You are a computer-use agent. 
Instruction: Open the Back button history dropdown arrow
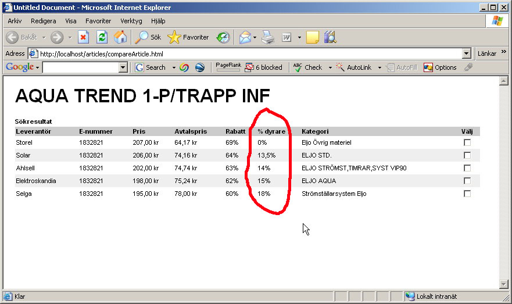44,38
